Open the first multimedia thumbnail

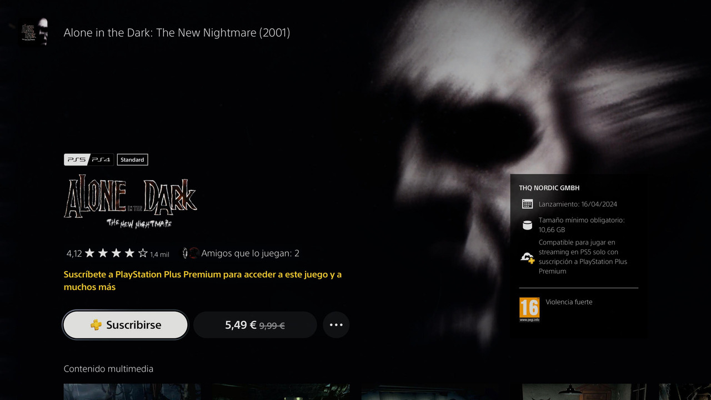tap(132, 392)
